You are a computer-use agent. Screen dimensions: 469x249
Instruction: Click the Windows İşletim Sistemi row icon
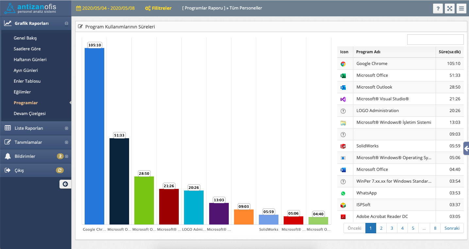pos(343,123)
